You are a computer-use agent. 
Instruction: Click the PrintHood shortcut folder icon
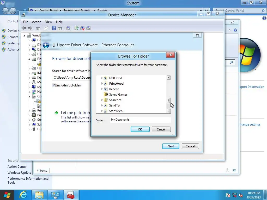[105, 84]
